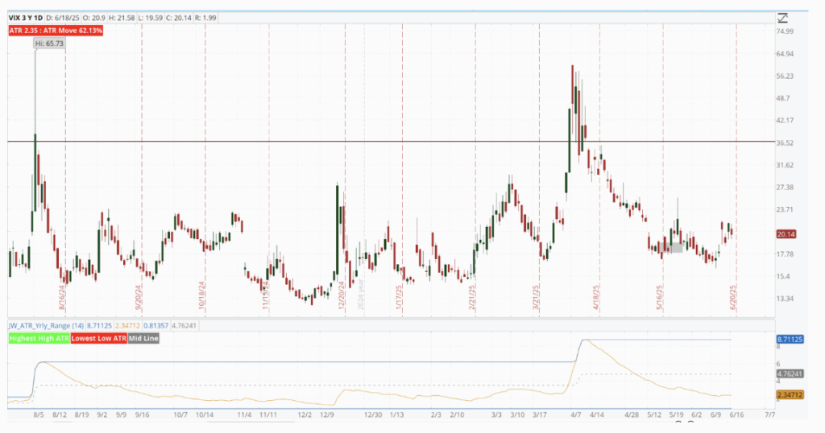Viewport: 825px width, 433px height.
Task: Click the 13.34 price axis label
Action: tap(785, 299)
